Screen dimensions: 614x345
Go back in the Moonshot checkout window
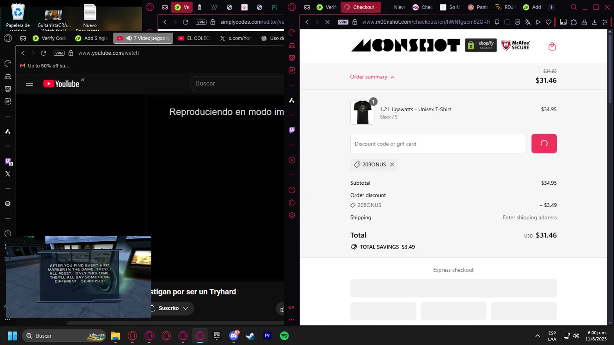pyautogui.click(x=307, y=22)
